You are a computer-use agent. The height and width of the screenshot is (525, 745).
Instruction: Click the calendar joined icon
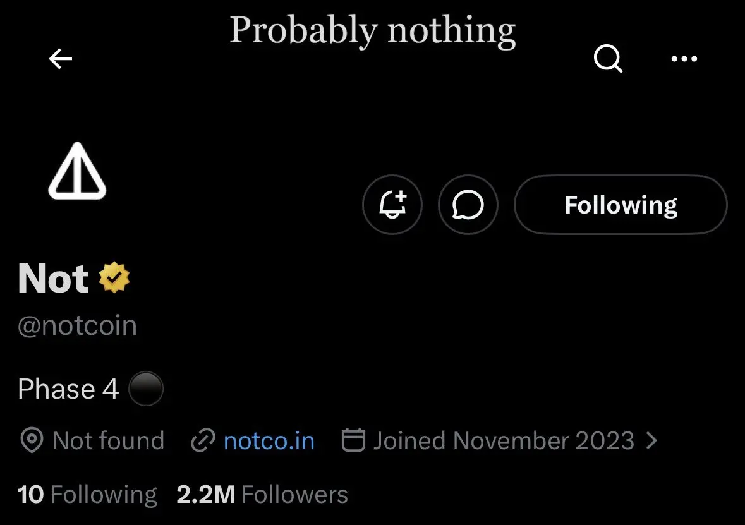[x=353, y=440]
